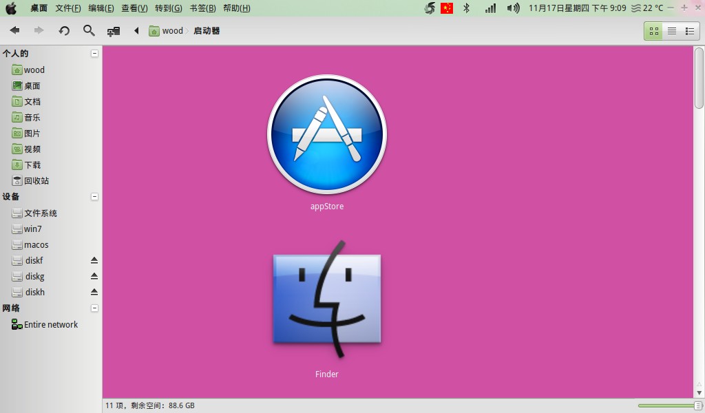Open the volume speaker control
Image resolution: width=705 pixels, height=413 pixels.
[x=513, y=8]
